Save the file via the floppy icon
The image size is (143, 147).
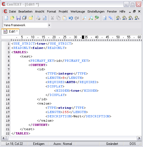pyautogui.click(x=18, y=18)
